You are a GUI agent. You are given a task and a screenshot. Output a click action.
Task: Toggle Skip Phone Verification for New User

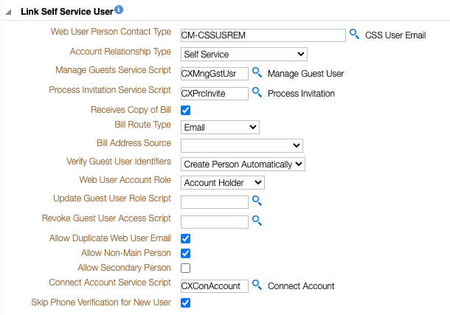pos(185,302)
